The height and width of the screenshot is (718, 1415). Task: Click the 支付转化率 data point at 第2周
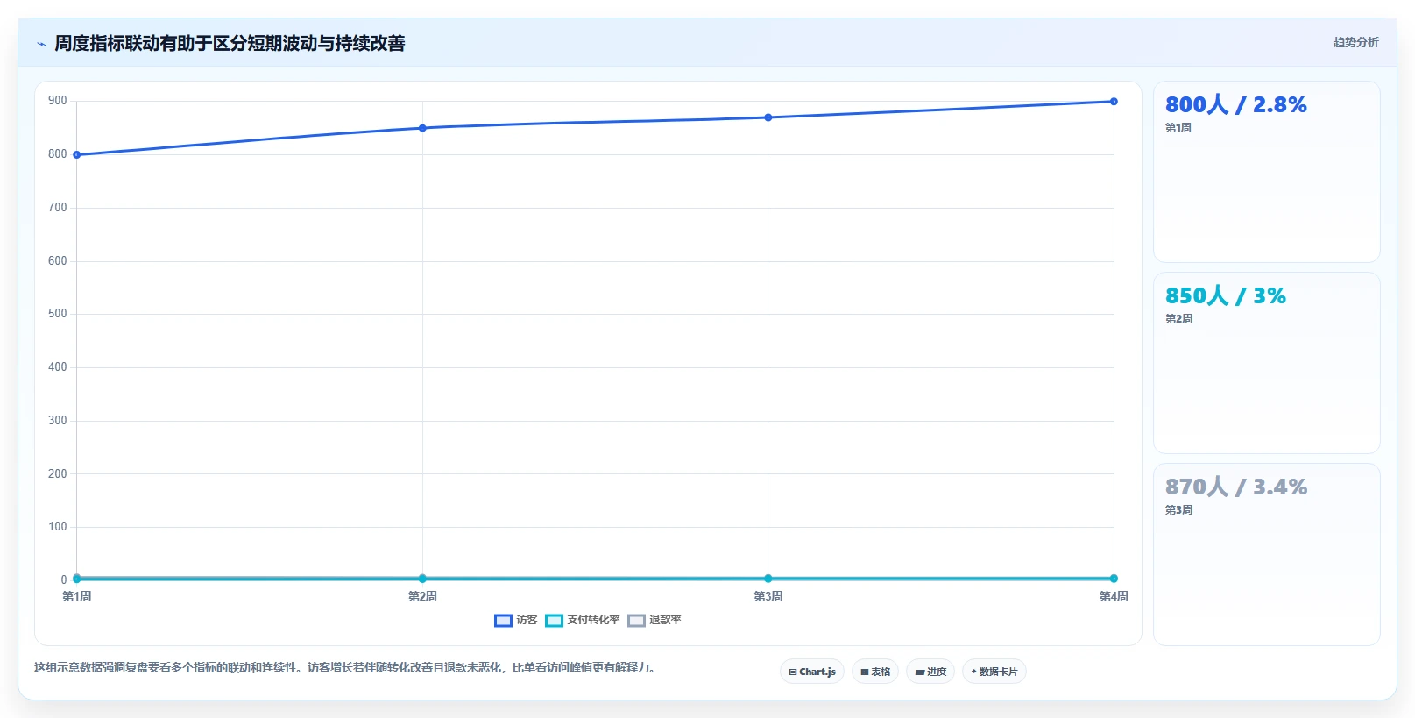click(422, 579)
